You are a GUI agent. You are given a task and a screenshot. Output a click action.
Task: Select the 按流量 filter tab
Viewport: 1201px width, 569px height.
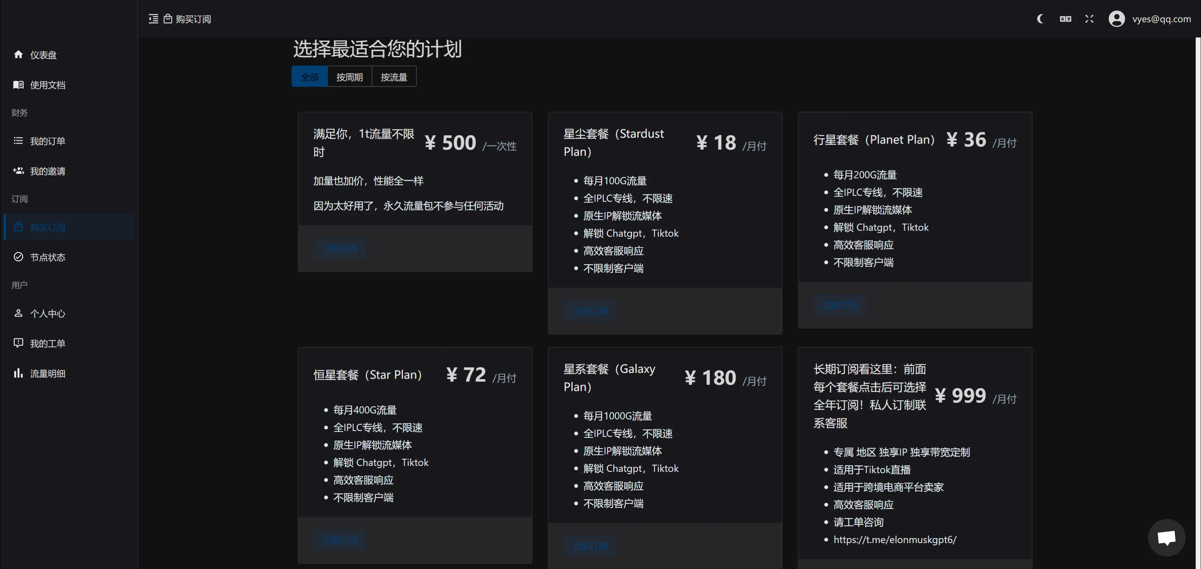(394, 76)
